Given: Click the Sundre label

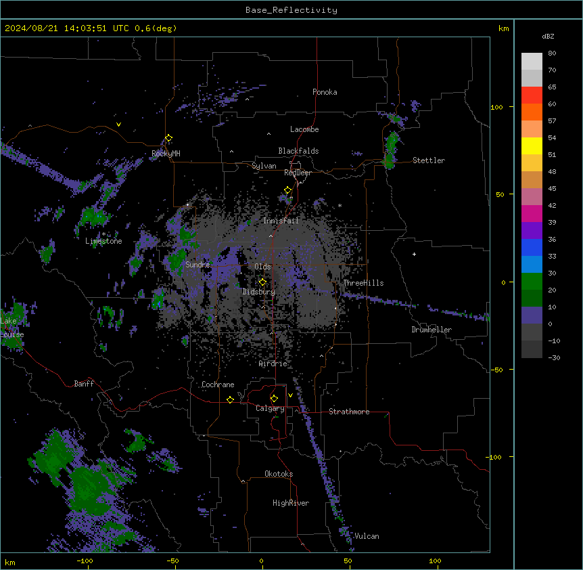Looking at the screenshot, I should [197, 265].
